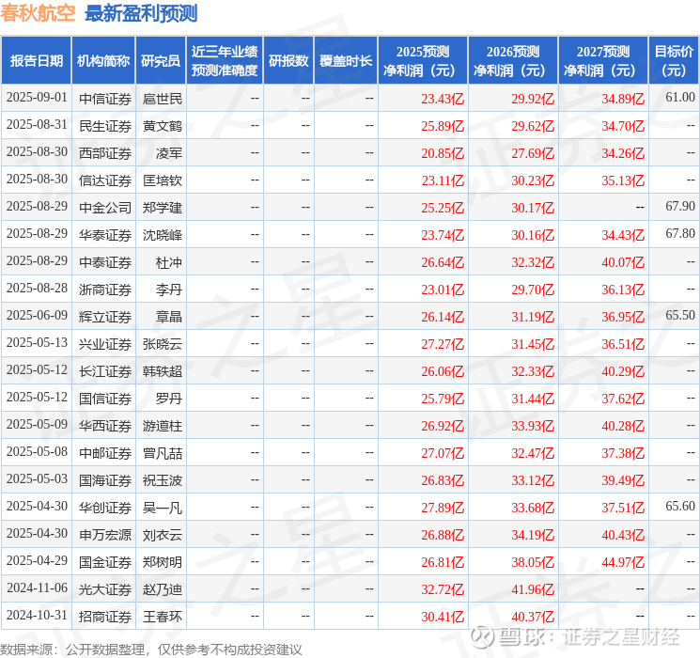Screen dimensions: 700x658
Task: Select the 机构简称 column header
Action: pos(103,61)
